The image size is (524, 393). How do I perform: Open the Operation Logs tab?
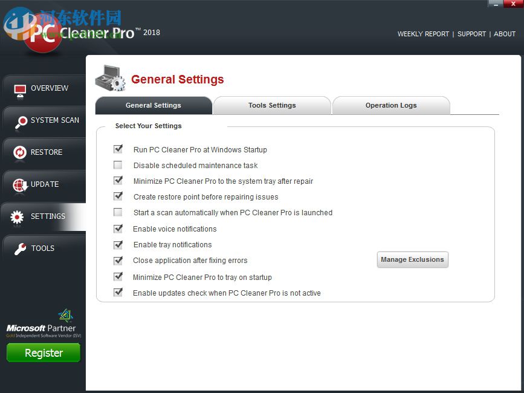390,105
